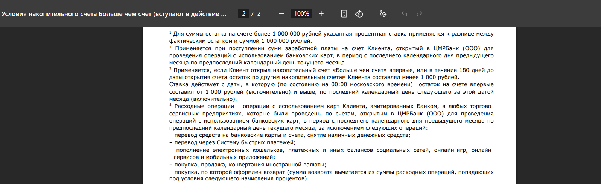The width and height of the screenshot is (601, 184).
Task: Click the footnote 4 line "Расходные операции"
Action: pyautogui.click(x=332, y=106)
